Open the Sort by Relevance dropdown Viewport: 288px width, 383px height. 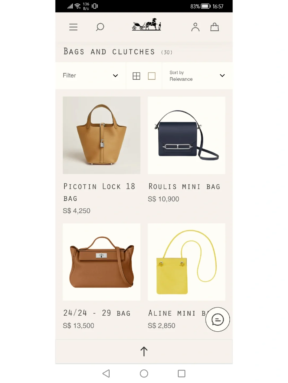[x=197, y=76]
